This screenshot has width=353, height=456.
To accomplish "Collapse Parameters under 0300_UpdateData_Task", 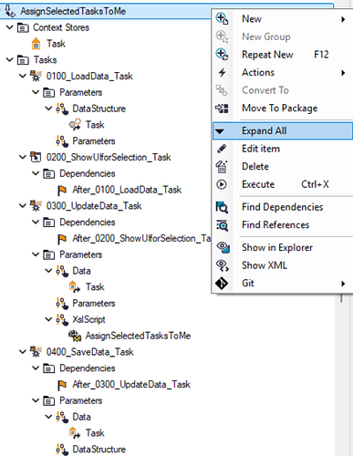I will pos(36,254).
